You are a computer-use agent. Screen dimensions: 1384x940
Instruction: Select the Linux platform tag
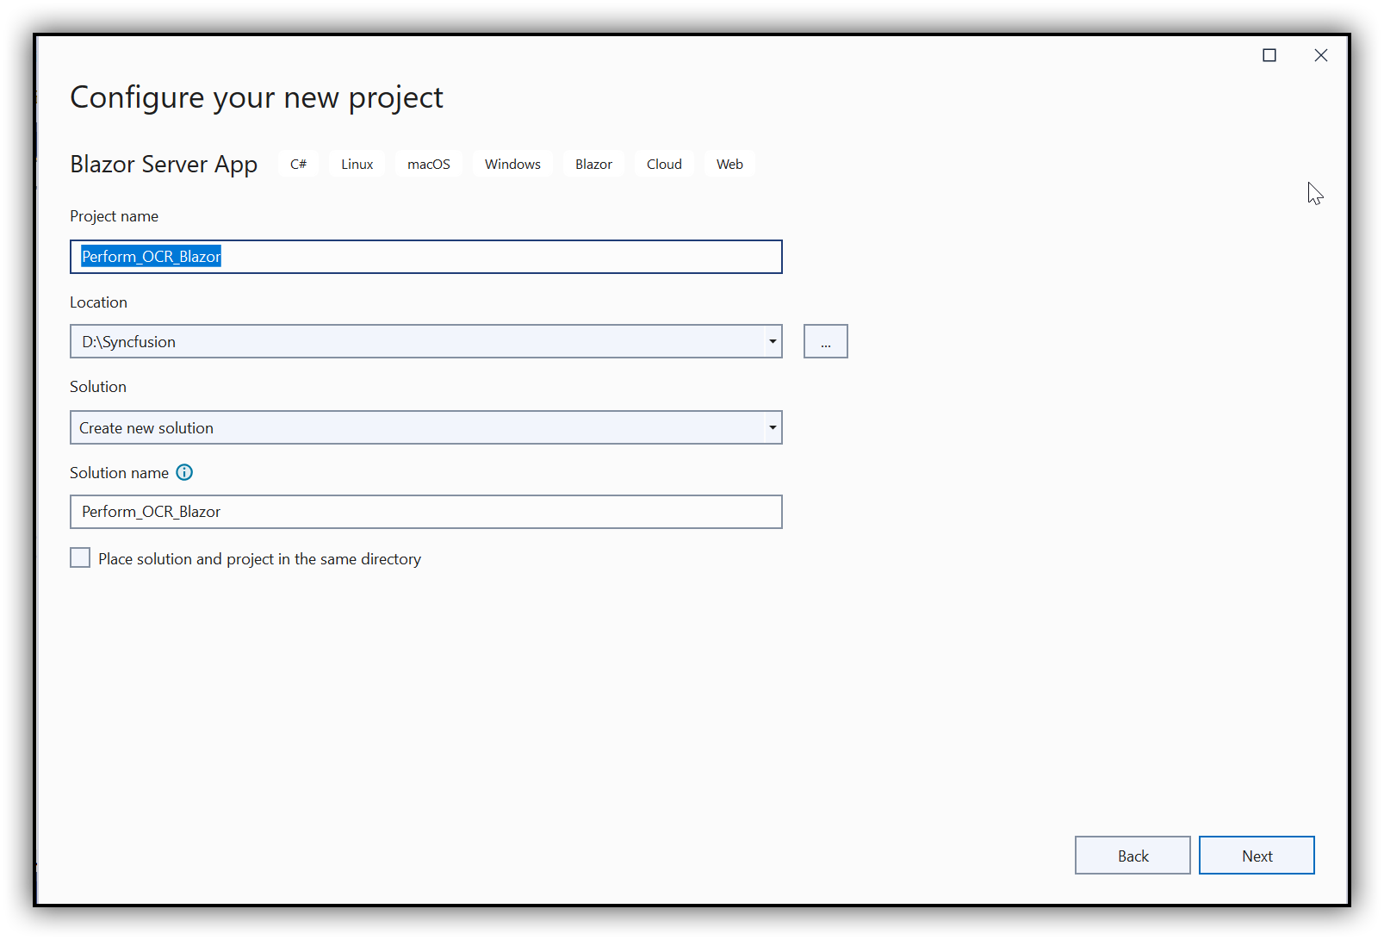click(x=357, y=163)
